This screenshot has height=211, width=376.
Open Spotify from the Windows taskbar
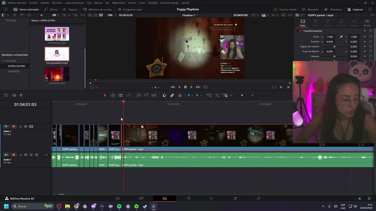click(x=119, y=206)
